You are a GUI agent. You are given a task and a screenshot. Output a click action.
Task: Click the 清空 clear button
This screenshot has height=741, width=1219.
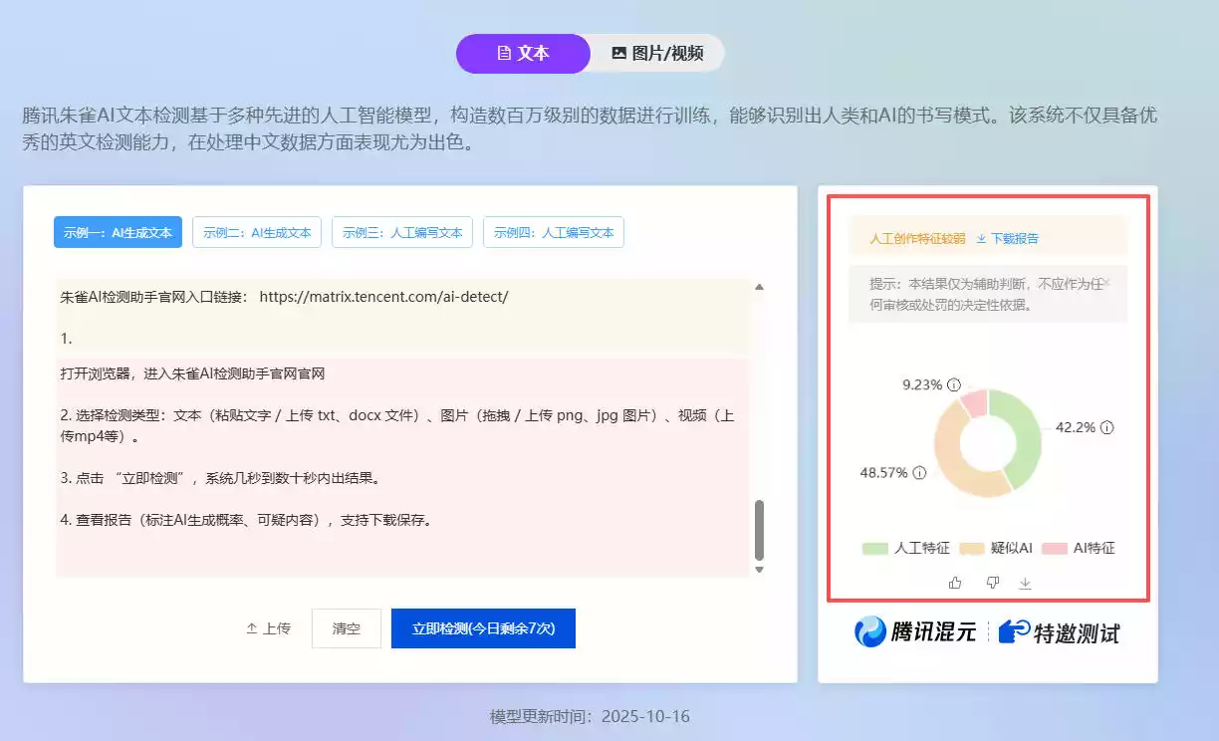(x=347, y=628)
